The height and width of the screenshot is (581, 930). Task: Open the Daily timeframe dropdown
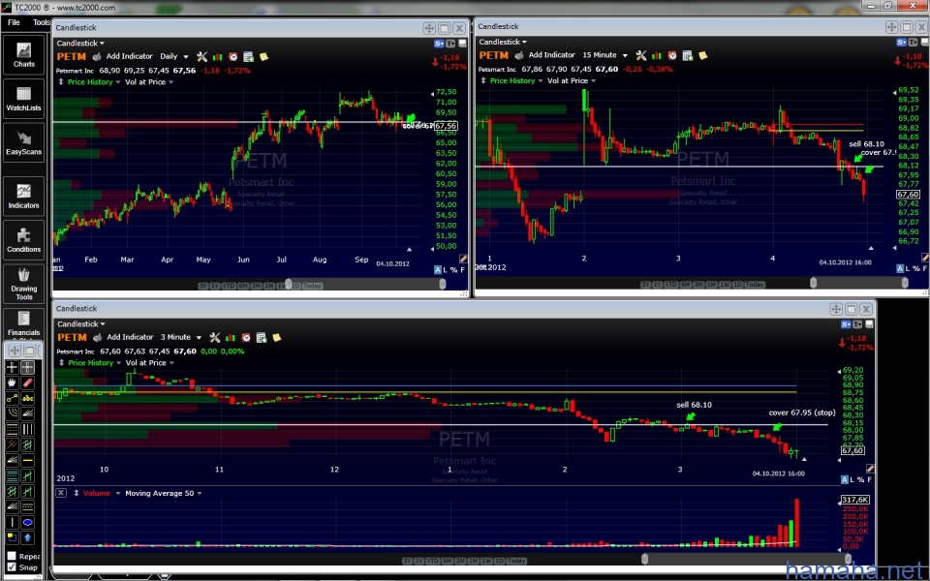[173, 56]
